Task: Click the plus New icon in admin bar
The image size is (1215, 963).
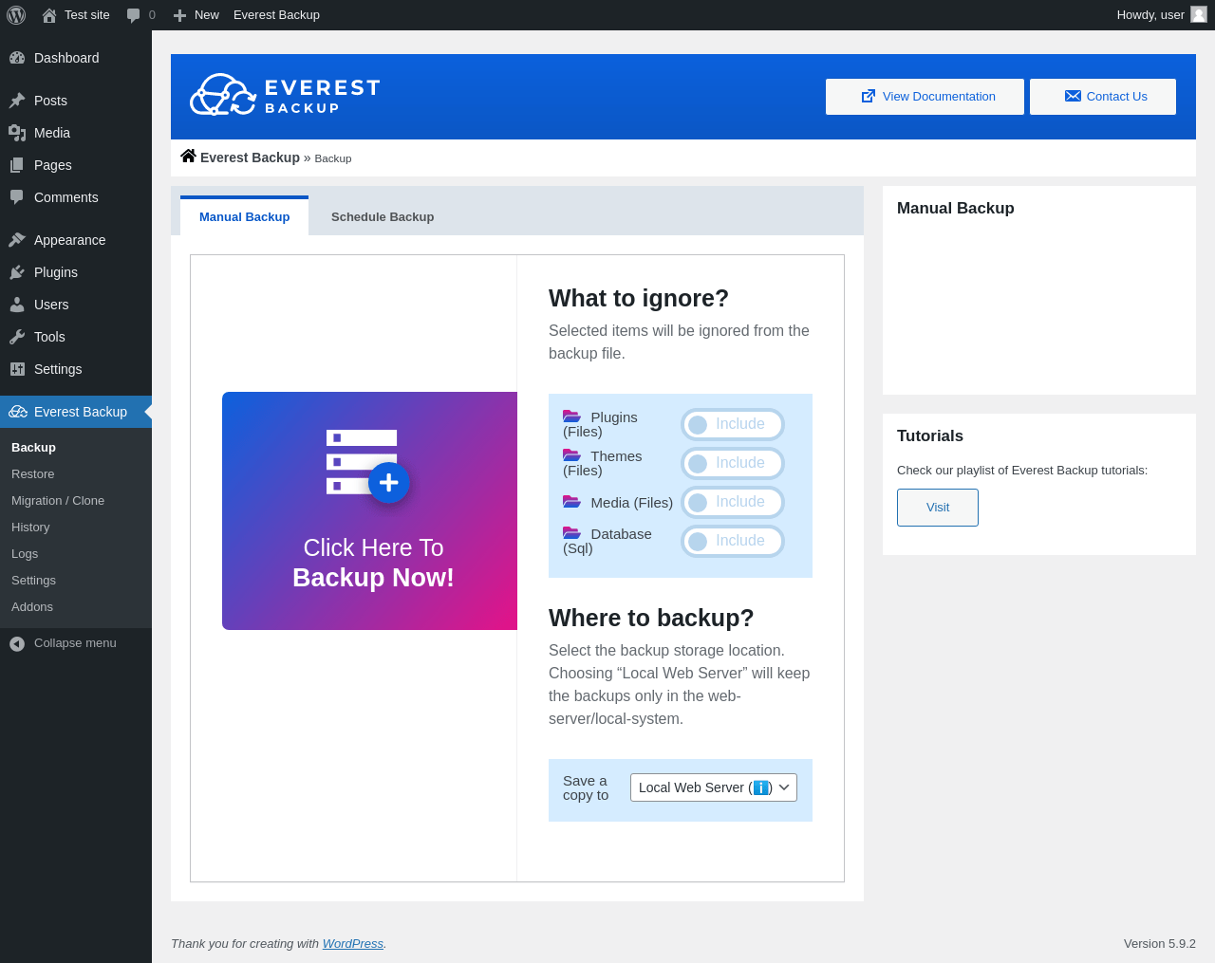Action: 179,15
